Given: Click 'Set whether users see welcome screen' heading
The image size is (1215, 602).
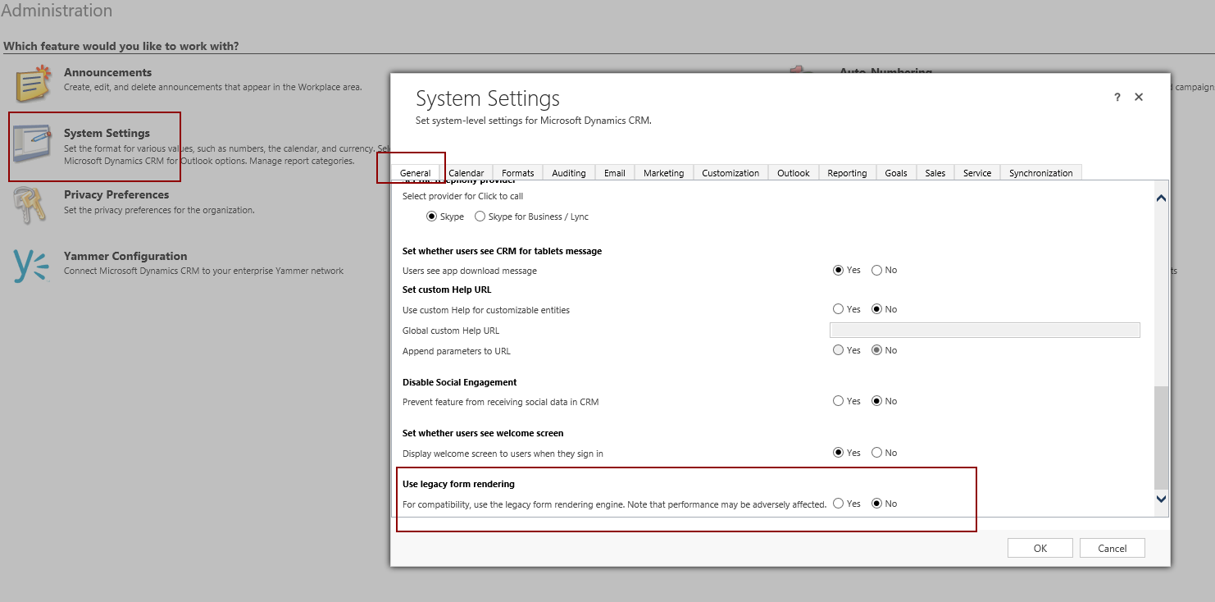Looking at the screenshot, I should click(483, 433).
